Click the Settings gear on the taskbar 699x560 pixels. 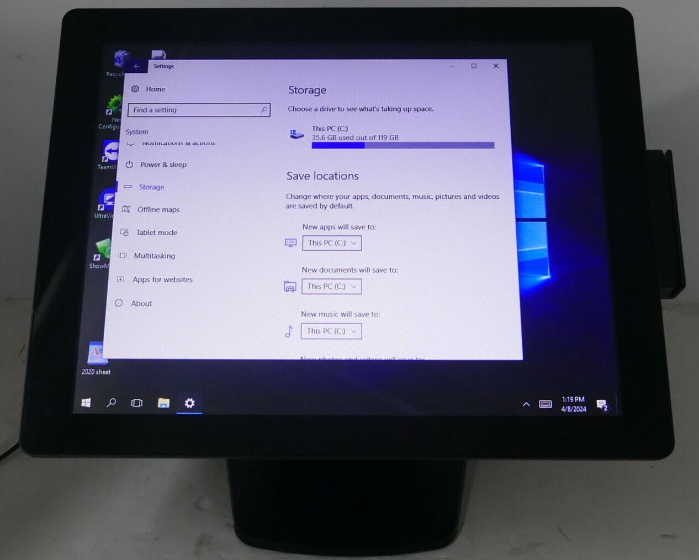click(x=189, y=403)
